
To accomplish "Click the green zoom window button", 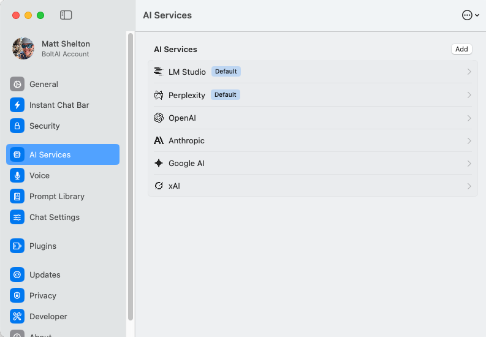I will [40, 15].
